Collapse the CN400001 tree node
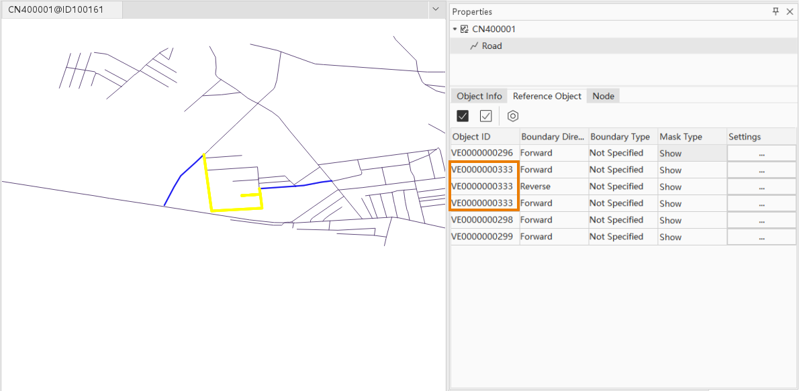Image resolution: width=801 pixels, height=391 pixels. point(455,30)
